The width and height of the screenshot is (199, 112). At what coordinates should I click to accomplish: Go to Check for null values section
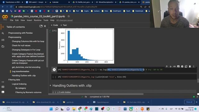(21, 45)
